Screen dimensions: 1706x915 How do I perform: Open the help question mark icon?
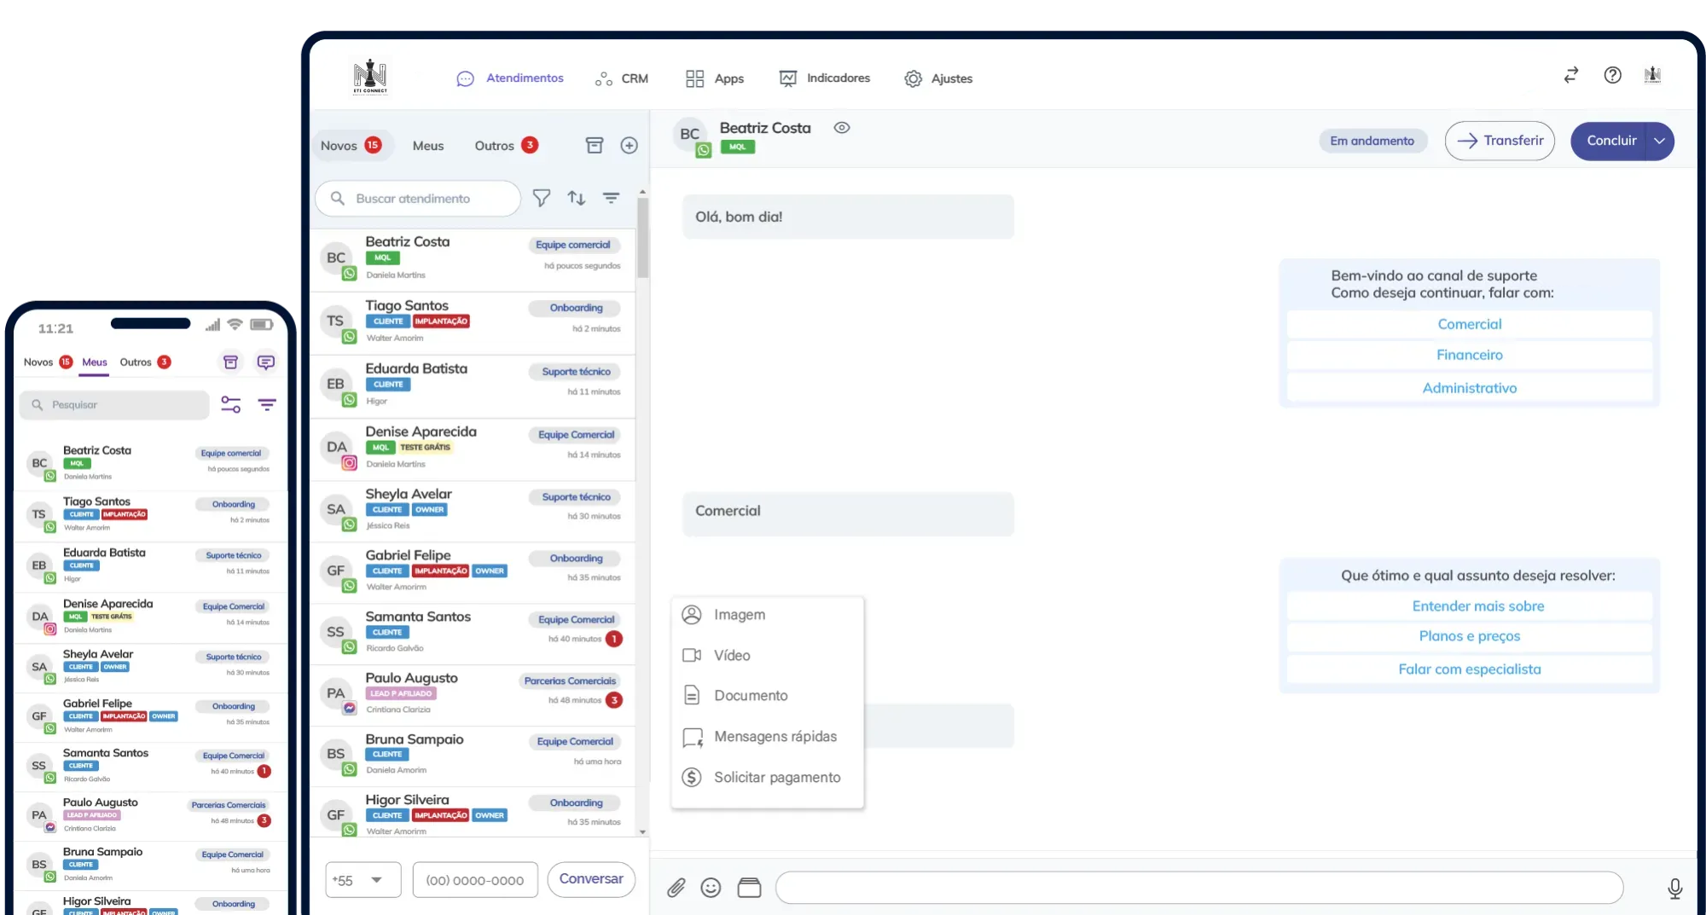coord(1612,75)
